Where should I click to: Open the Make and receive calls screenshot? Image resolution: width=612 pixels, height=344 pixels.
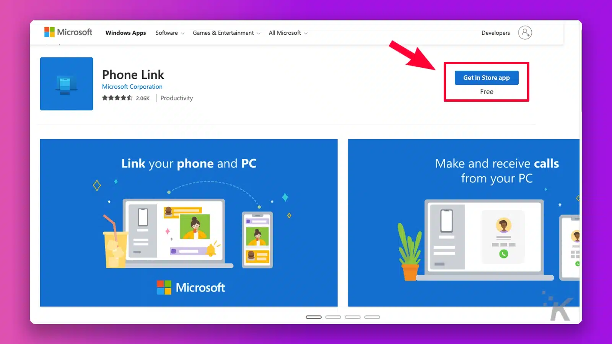tap(464, 223)
